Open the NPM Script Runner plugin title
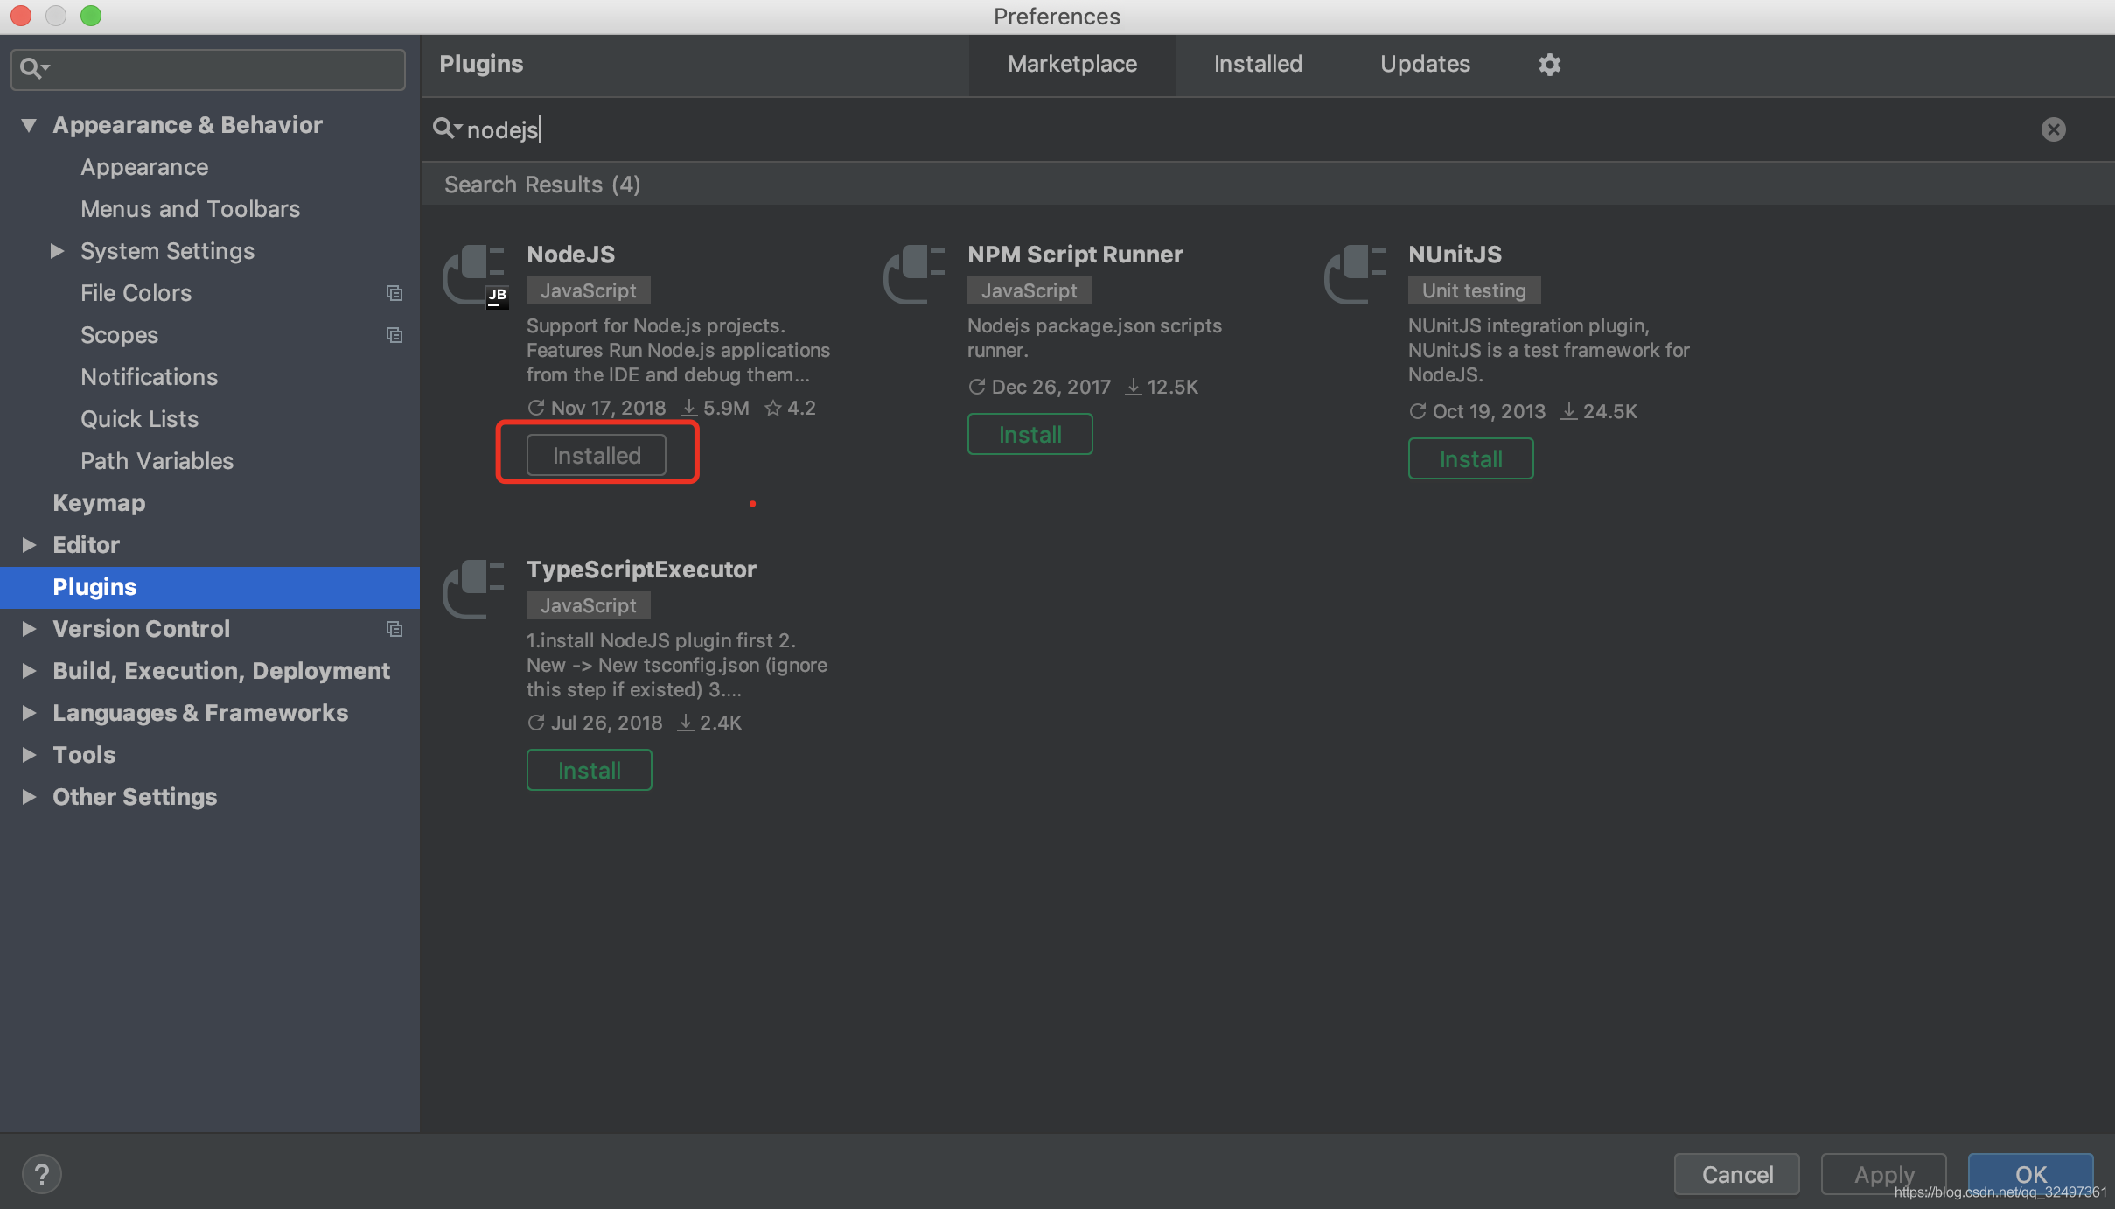Screen dimensions: 2115x1209 [x=1075, y=255]
